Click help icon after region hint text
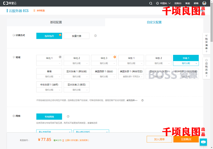Screen dimensions: 213x149 pyautogui.click(x=142, y=100)
